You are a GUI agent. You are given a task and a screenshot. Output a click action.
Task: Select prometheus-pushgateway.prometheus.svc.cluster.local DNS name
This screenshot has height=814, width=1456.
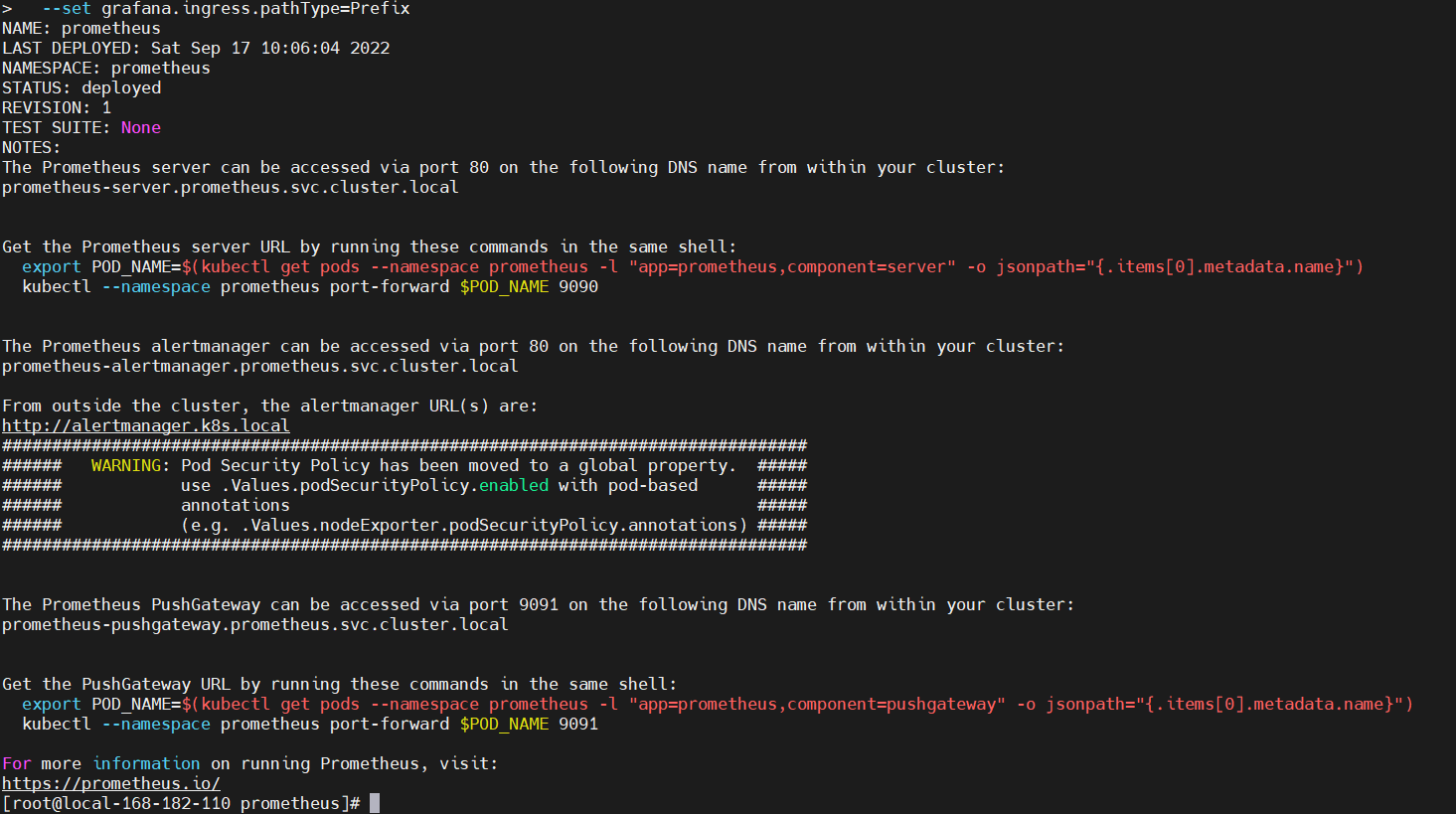(x=255, y=624)
